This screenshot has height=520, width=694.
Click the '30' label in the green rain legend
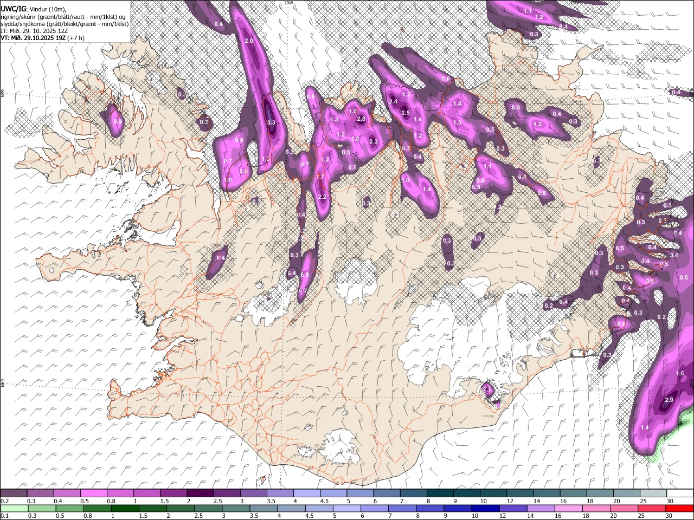coord(670,516)
